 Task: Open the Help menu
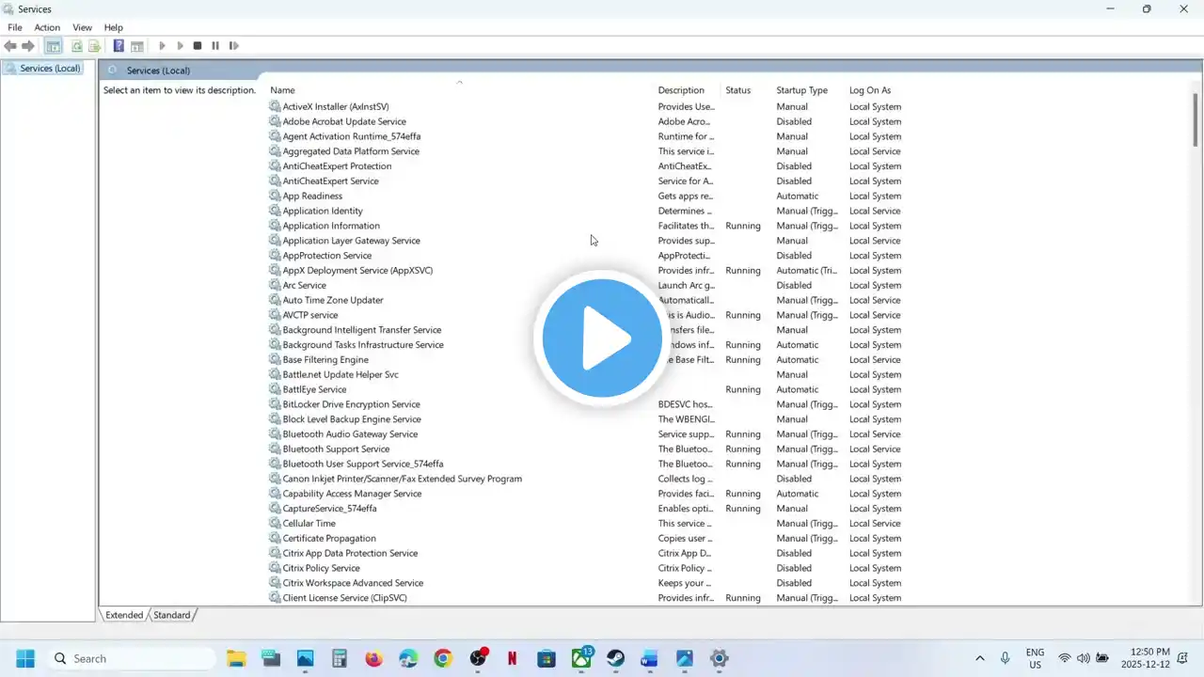(113, 27)
